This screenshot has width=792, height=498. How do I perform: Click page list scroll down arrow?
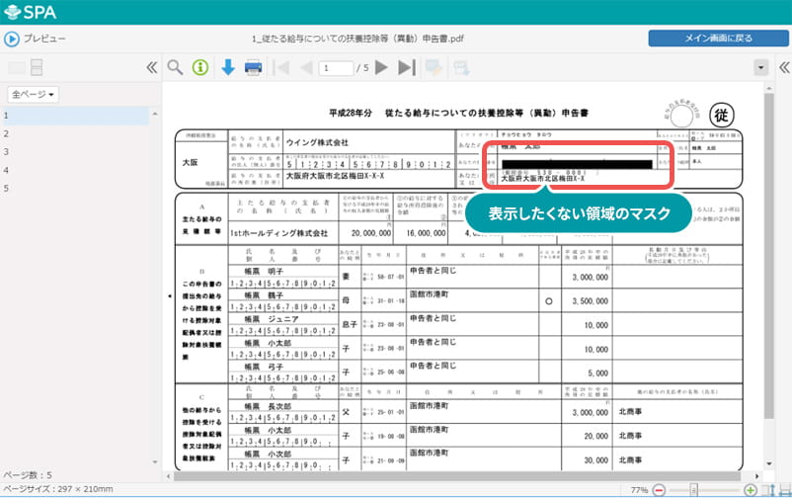point(155,461)
